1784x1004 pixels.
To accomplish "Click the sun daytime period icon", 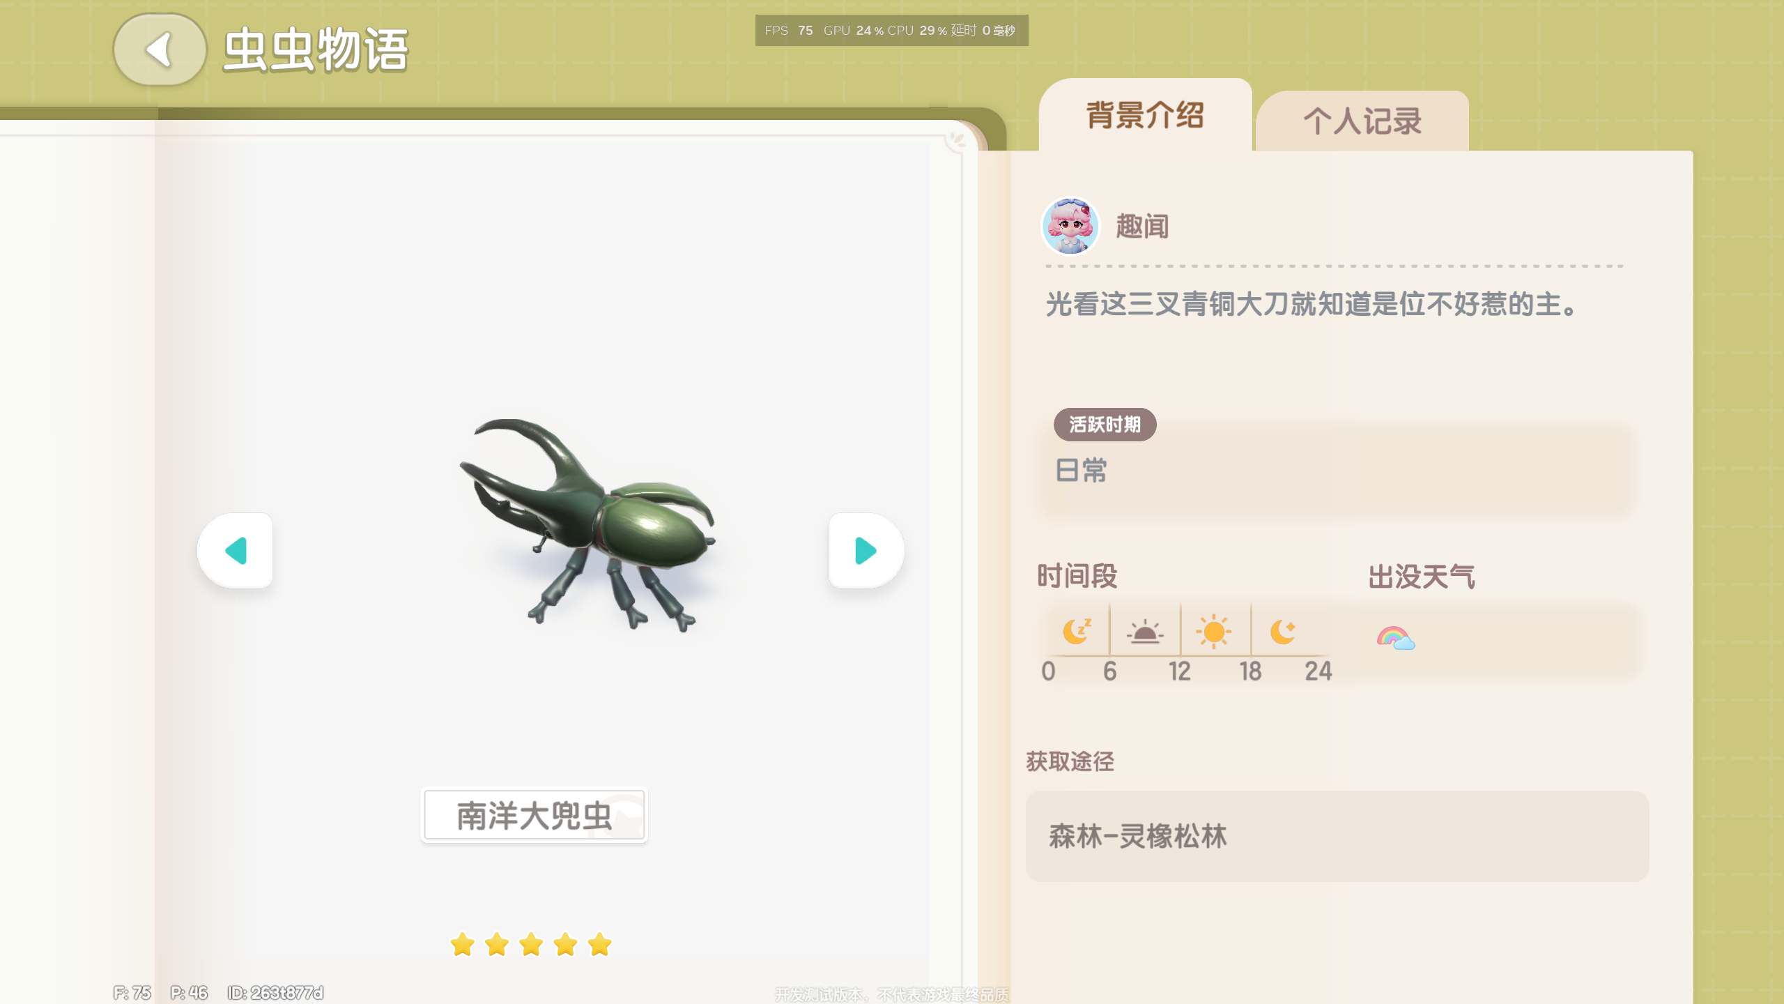I will tap(1214, 632).
